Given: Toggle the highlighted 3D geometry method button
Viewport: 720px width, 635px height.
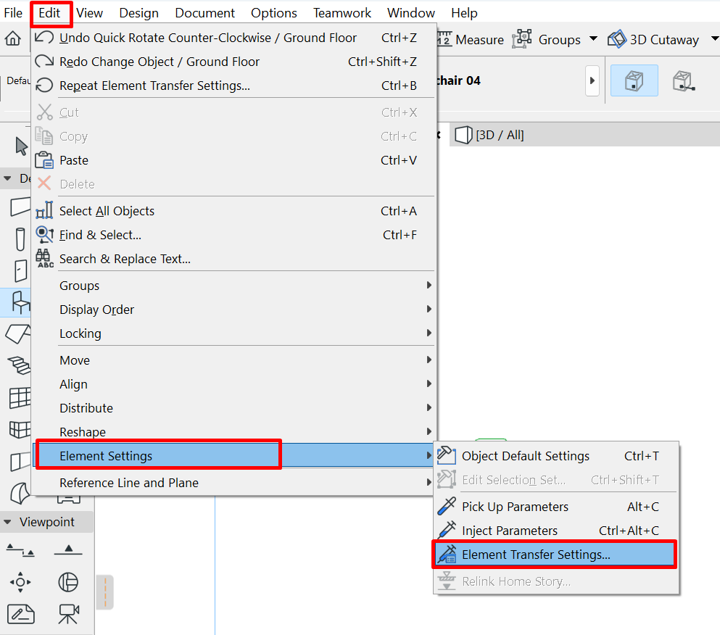Looking at the screenshot, I should [x=634, y=80].
